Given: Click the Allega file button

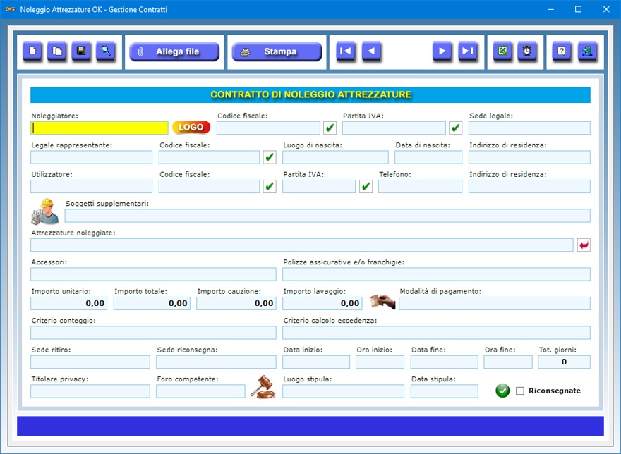Looking at the screenshot, I should (x=174, y=52).
